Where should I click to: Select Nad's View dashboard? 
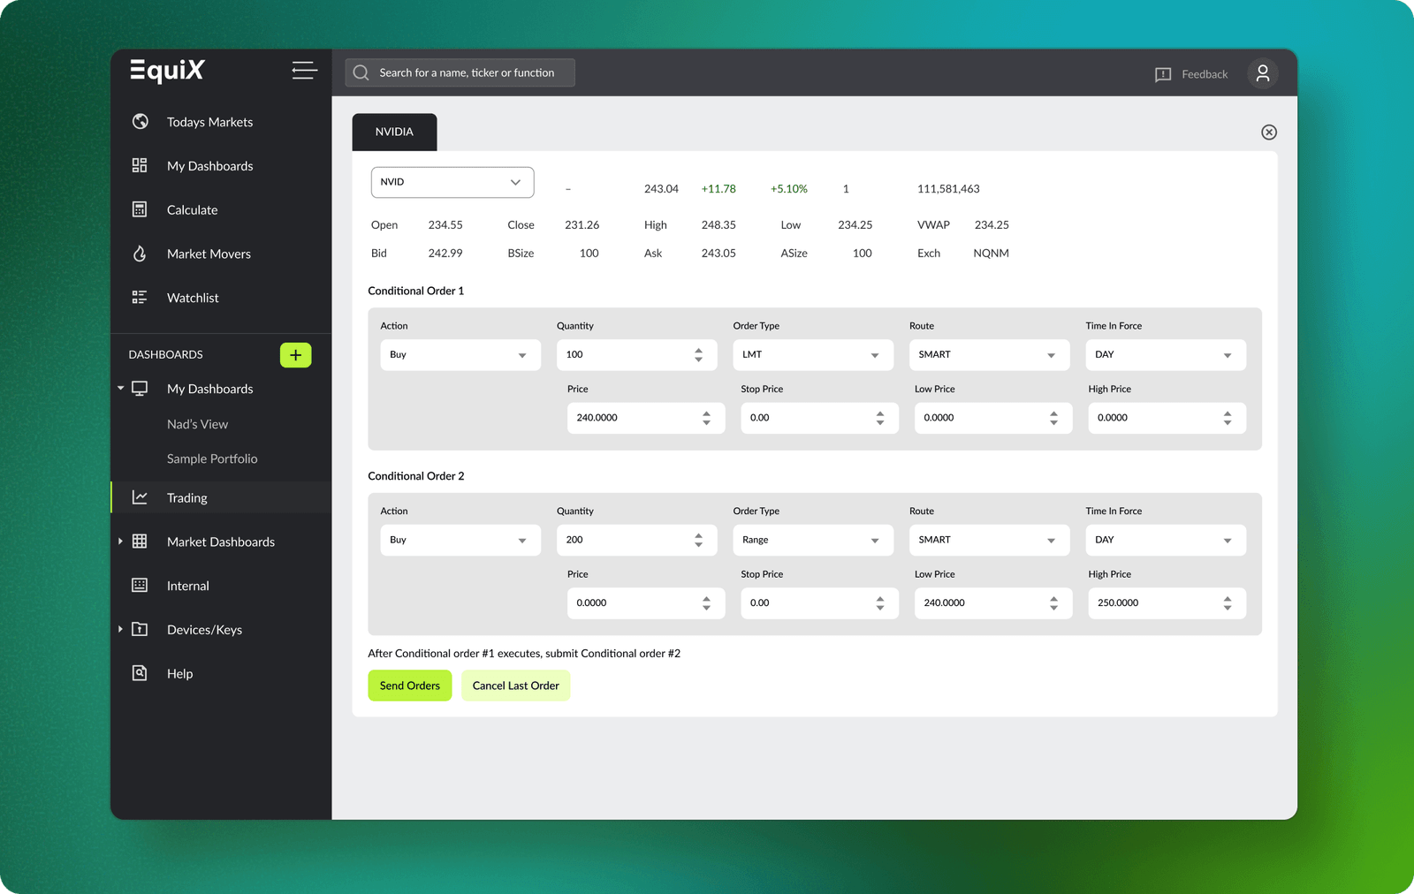click(197, 424)
